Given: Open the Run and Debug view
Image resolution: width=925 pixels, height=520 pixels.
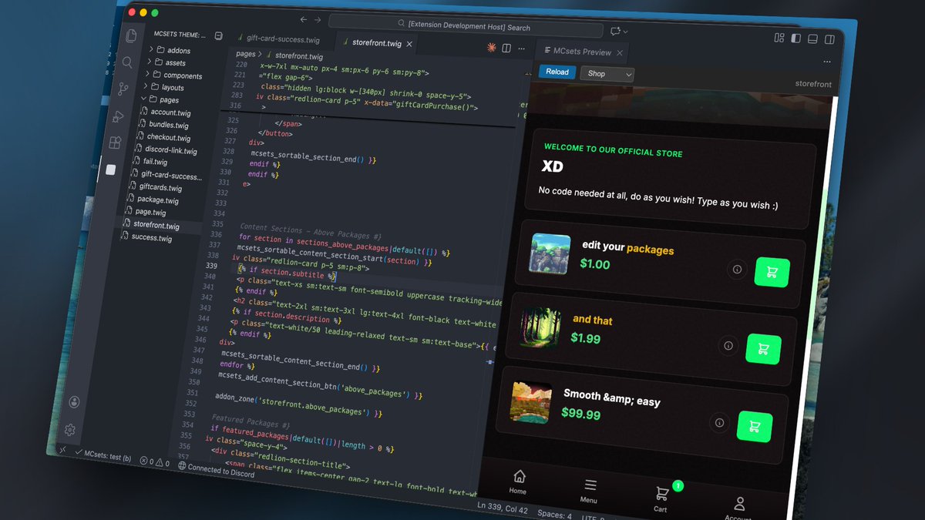Looking at the screenshot, I should point(119,116).
